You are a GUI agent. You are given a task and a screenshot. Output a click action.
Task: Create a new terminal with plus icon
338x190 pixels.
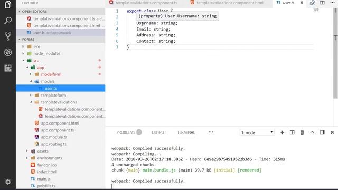(282, 132)
